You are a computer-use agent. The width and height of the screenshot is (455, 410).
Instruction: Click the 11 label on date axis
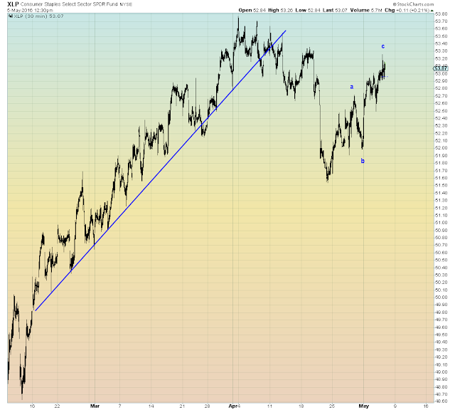point(270,406)
